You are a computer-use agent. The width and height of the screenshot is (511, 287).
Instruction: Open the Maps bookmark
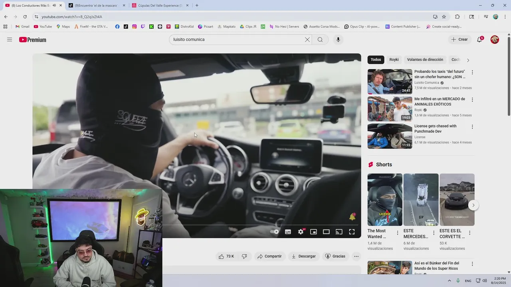click(x=63, y=27)
